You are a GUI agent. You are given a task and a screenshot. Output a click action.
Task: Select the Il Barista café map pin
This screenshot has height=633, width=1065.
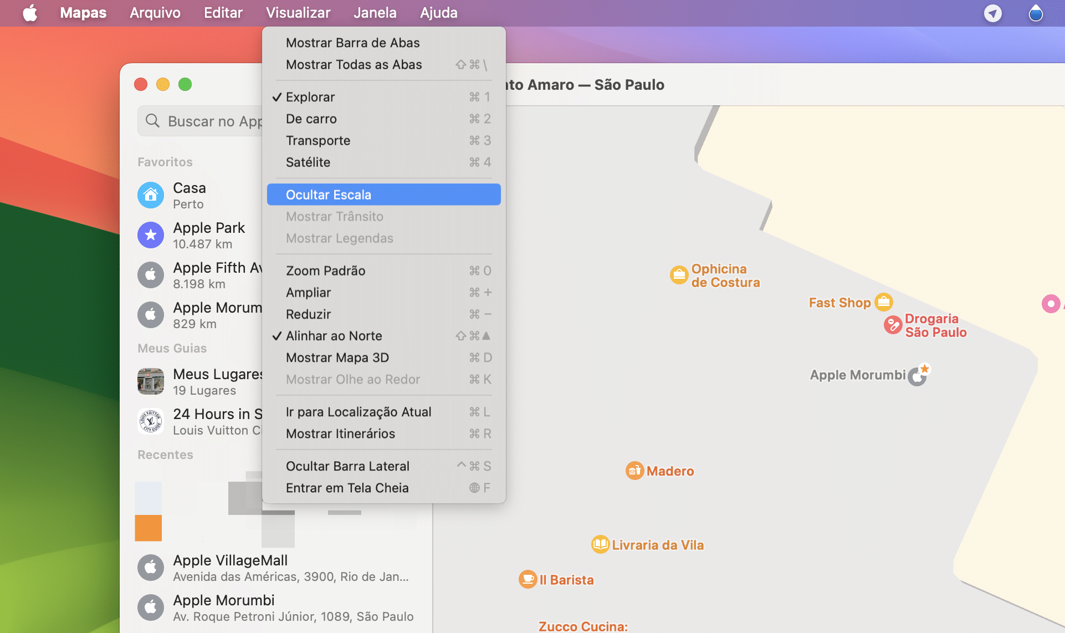point(528,579)
